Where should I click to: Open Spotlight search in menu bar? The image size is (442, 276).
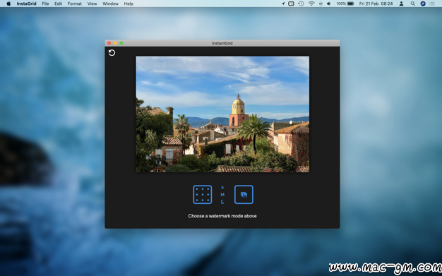412,4
